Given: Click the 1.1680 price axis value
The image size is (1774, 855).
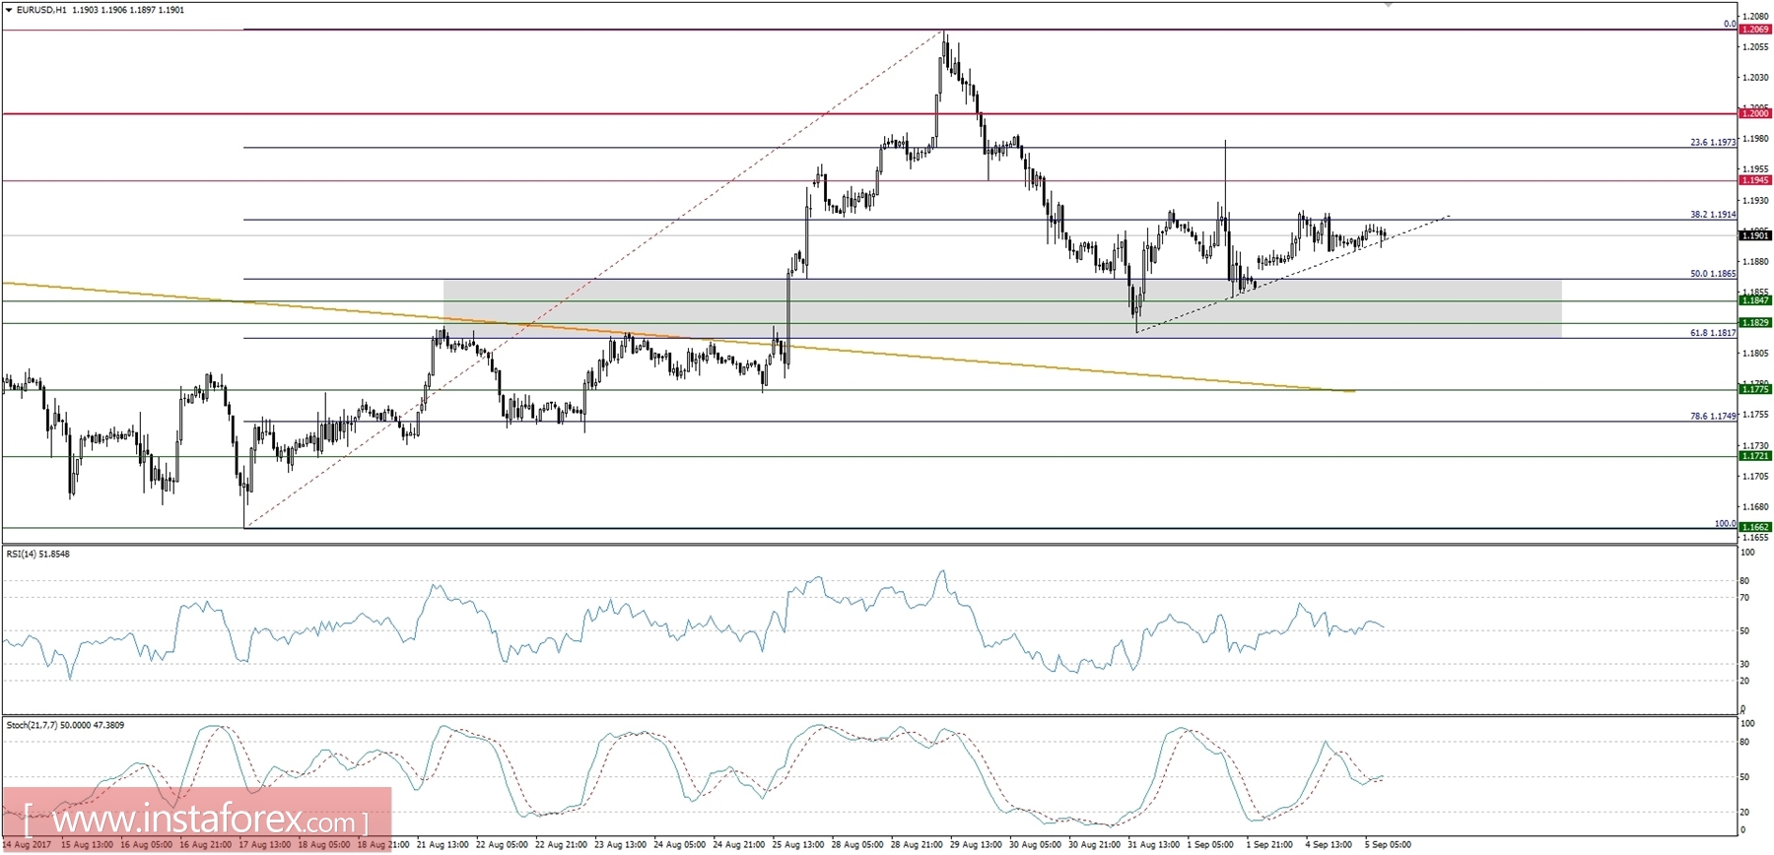Looking at the screenshot, I should [x=1755, y=506].
